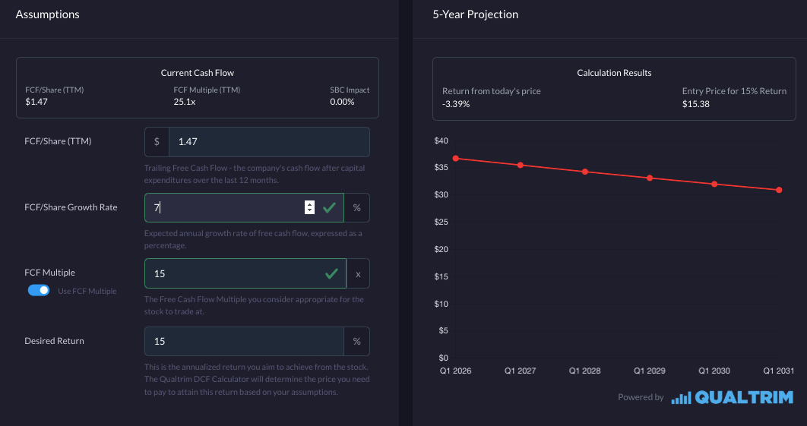Click the green checkmark in the Growth Rate field
This screenshot has height=426, width=807.
click(x=329, y=207)
